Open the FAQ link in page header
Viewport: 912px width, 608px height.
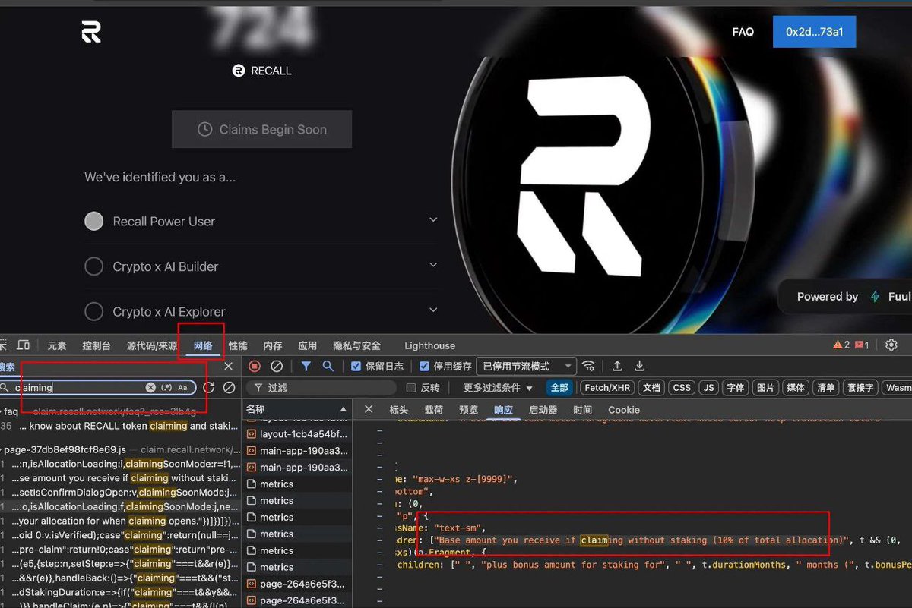[743, 32]
